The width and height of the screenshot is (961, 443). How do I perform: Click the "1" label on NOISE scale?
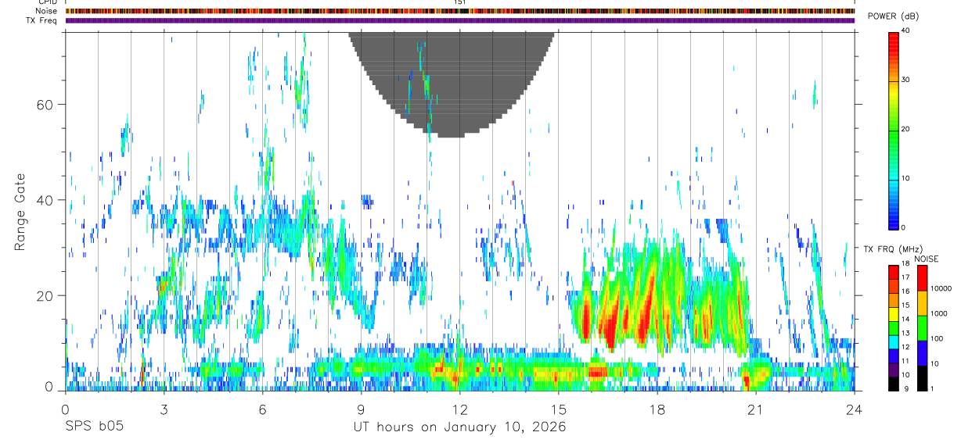[x=932, y=388]
